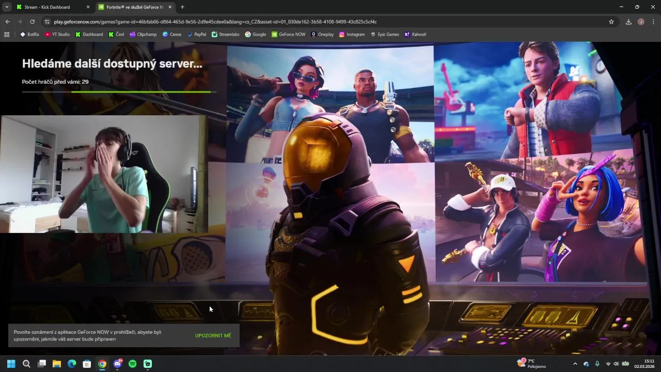Reload the current page
Viewport: 661px width, 372px height.
[x=32, y=22]
